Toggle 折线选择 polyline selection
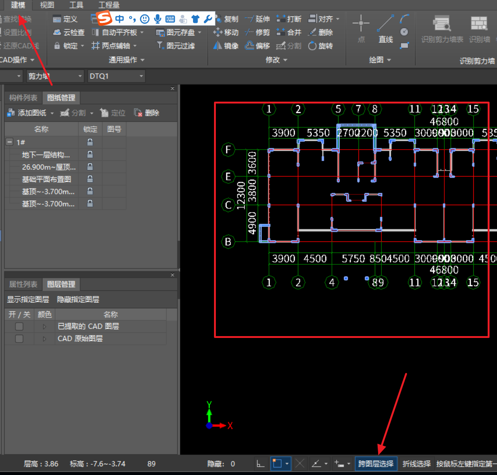Image resolution: width=497 pixels, height=475 pixels. pyautogui.click(x=416, y=464)
